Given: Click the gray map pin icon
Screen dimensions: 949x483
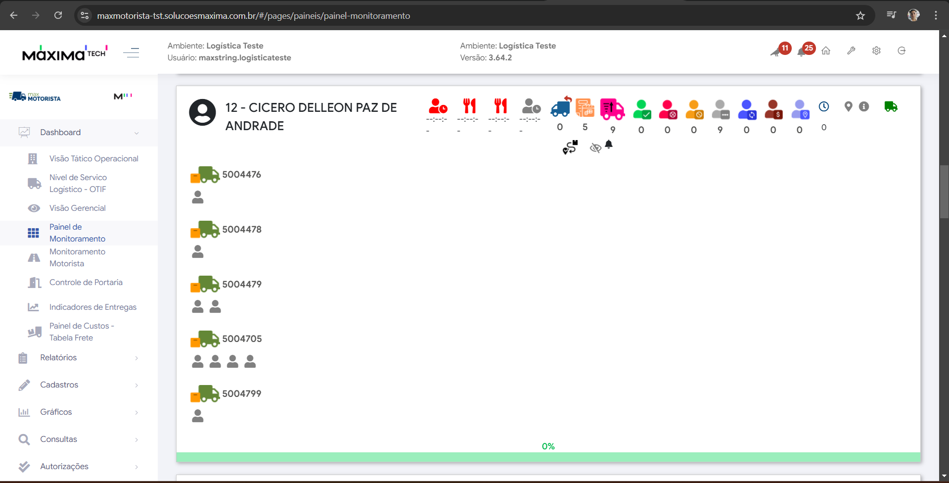Looking at the screenshot, I should (849, 106).
